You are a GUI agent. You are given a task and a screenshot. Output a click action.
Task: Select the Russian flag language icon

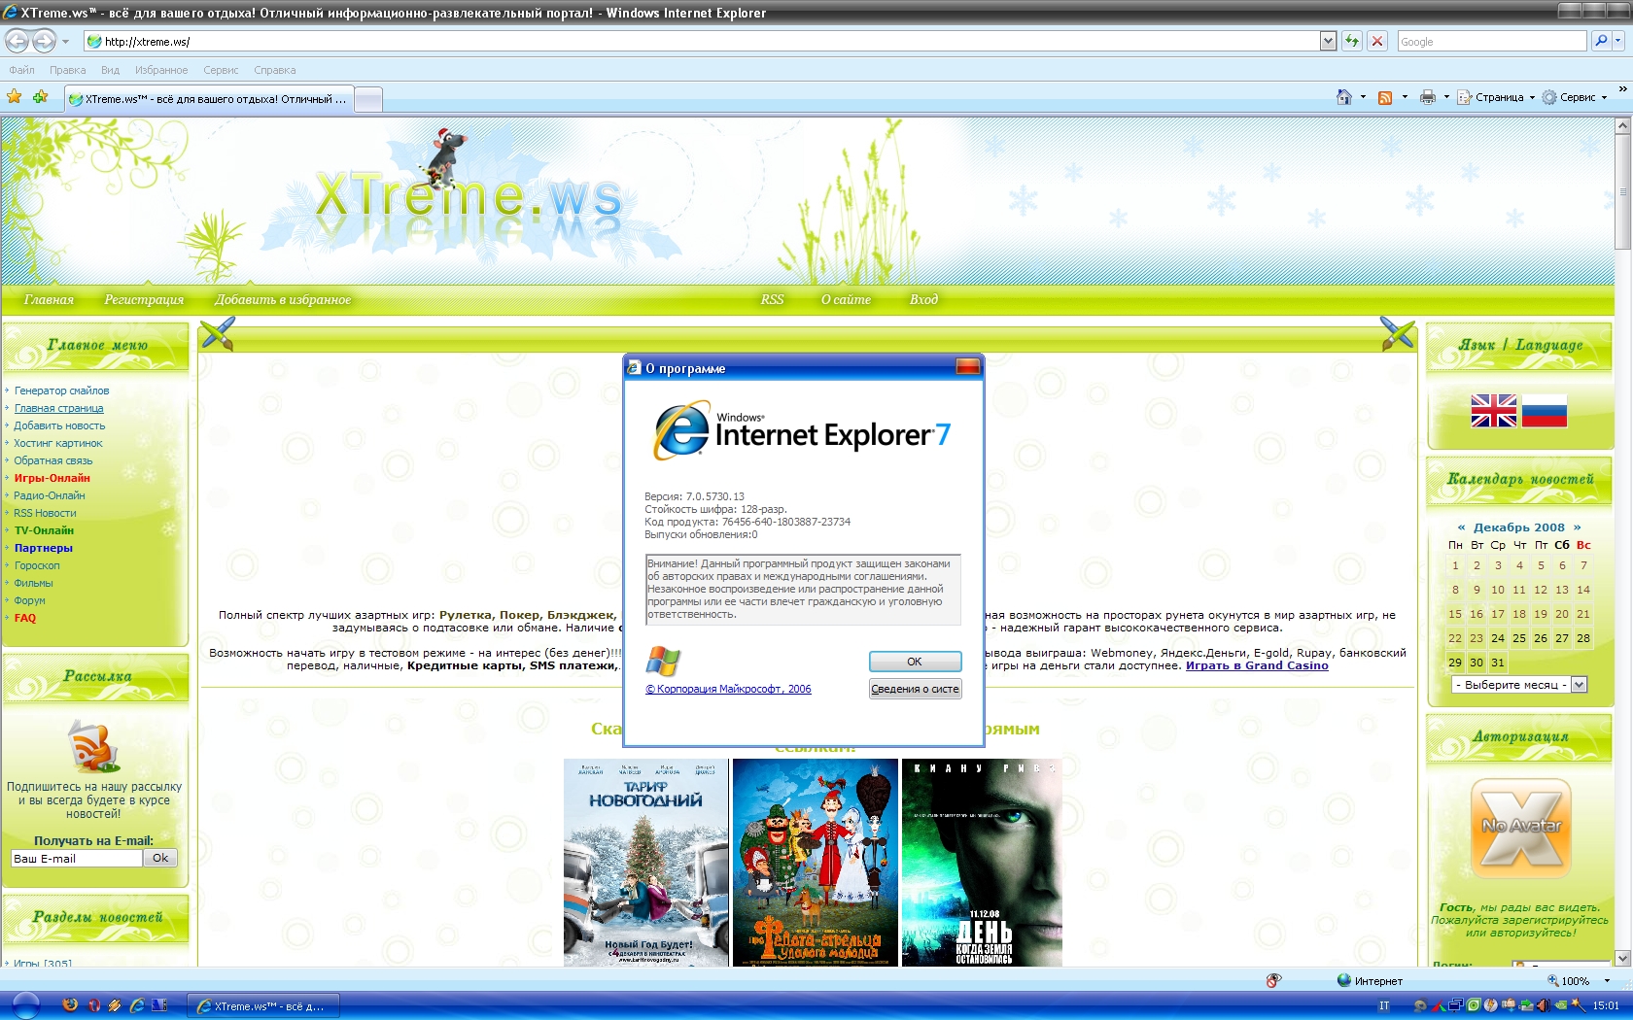[1544, 411]
